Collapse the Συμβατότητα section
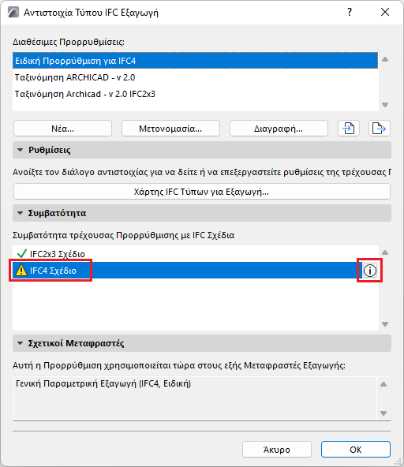The width and height of the screenshot is (404, 467). tap(21, 213)
